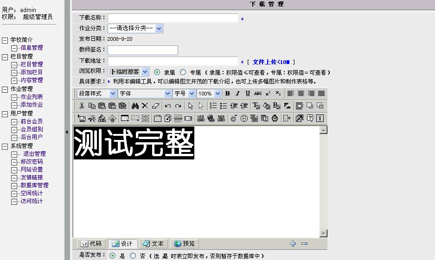The image size is (435, 260).
Task: Click the 教师签名 input field
Action: tap(142, 50)
